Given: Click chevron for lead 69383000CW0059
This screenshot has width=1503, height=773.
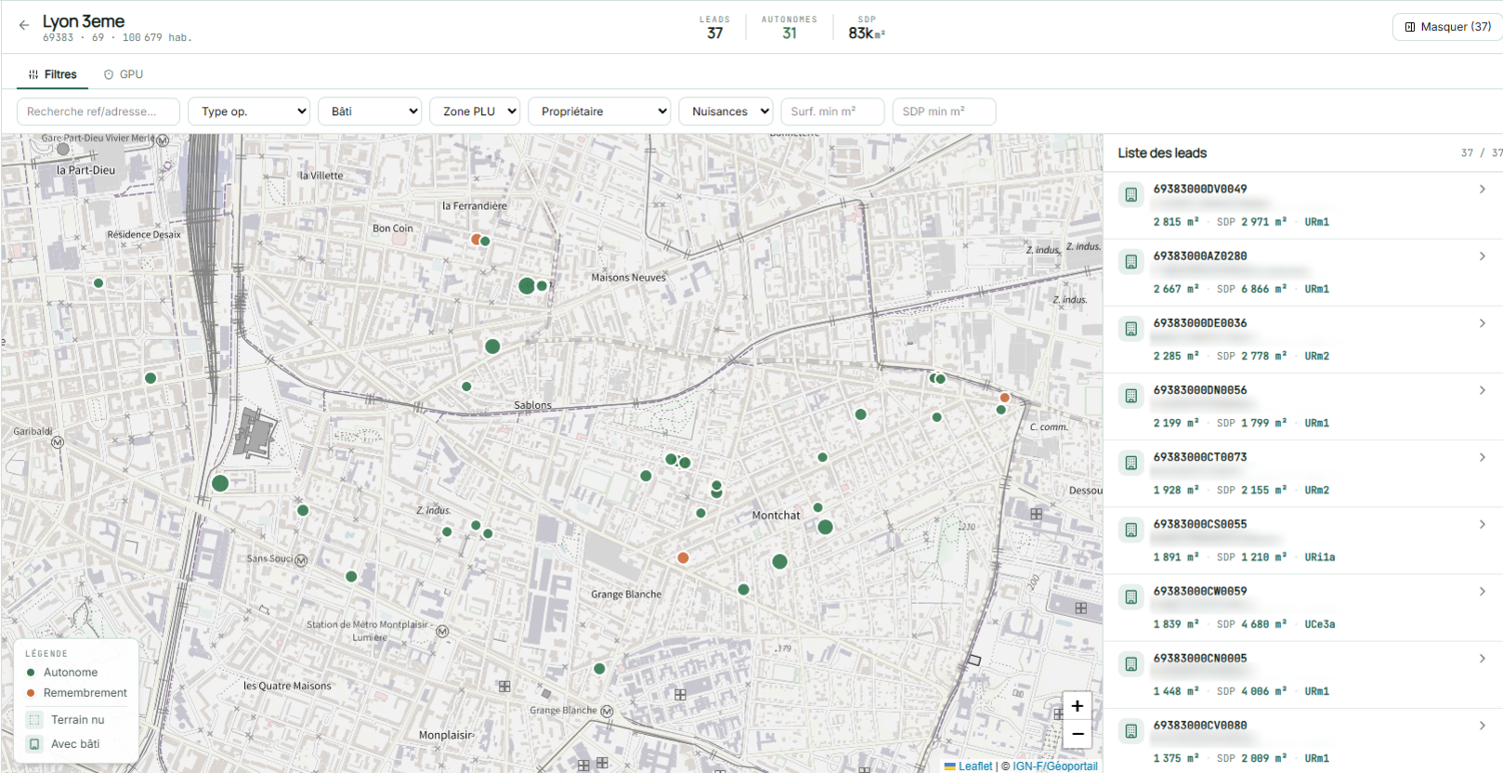Looking at the screenshot, I should coord(1482,591).
